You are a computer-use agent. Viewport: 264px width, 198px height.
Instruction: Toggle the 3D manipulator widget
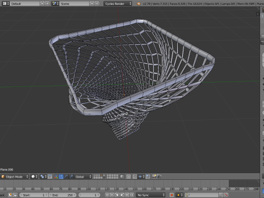coord(56,177)
